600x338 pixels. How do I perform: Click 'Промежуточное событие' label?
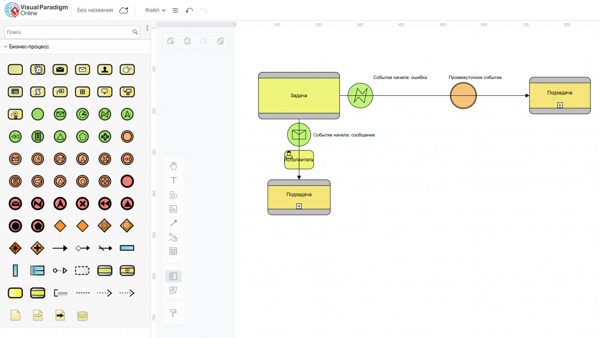pyautogui.click(x=475, y=78)
